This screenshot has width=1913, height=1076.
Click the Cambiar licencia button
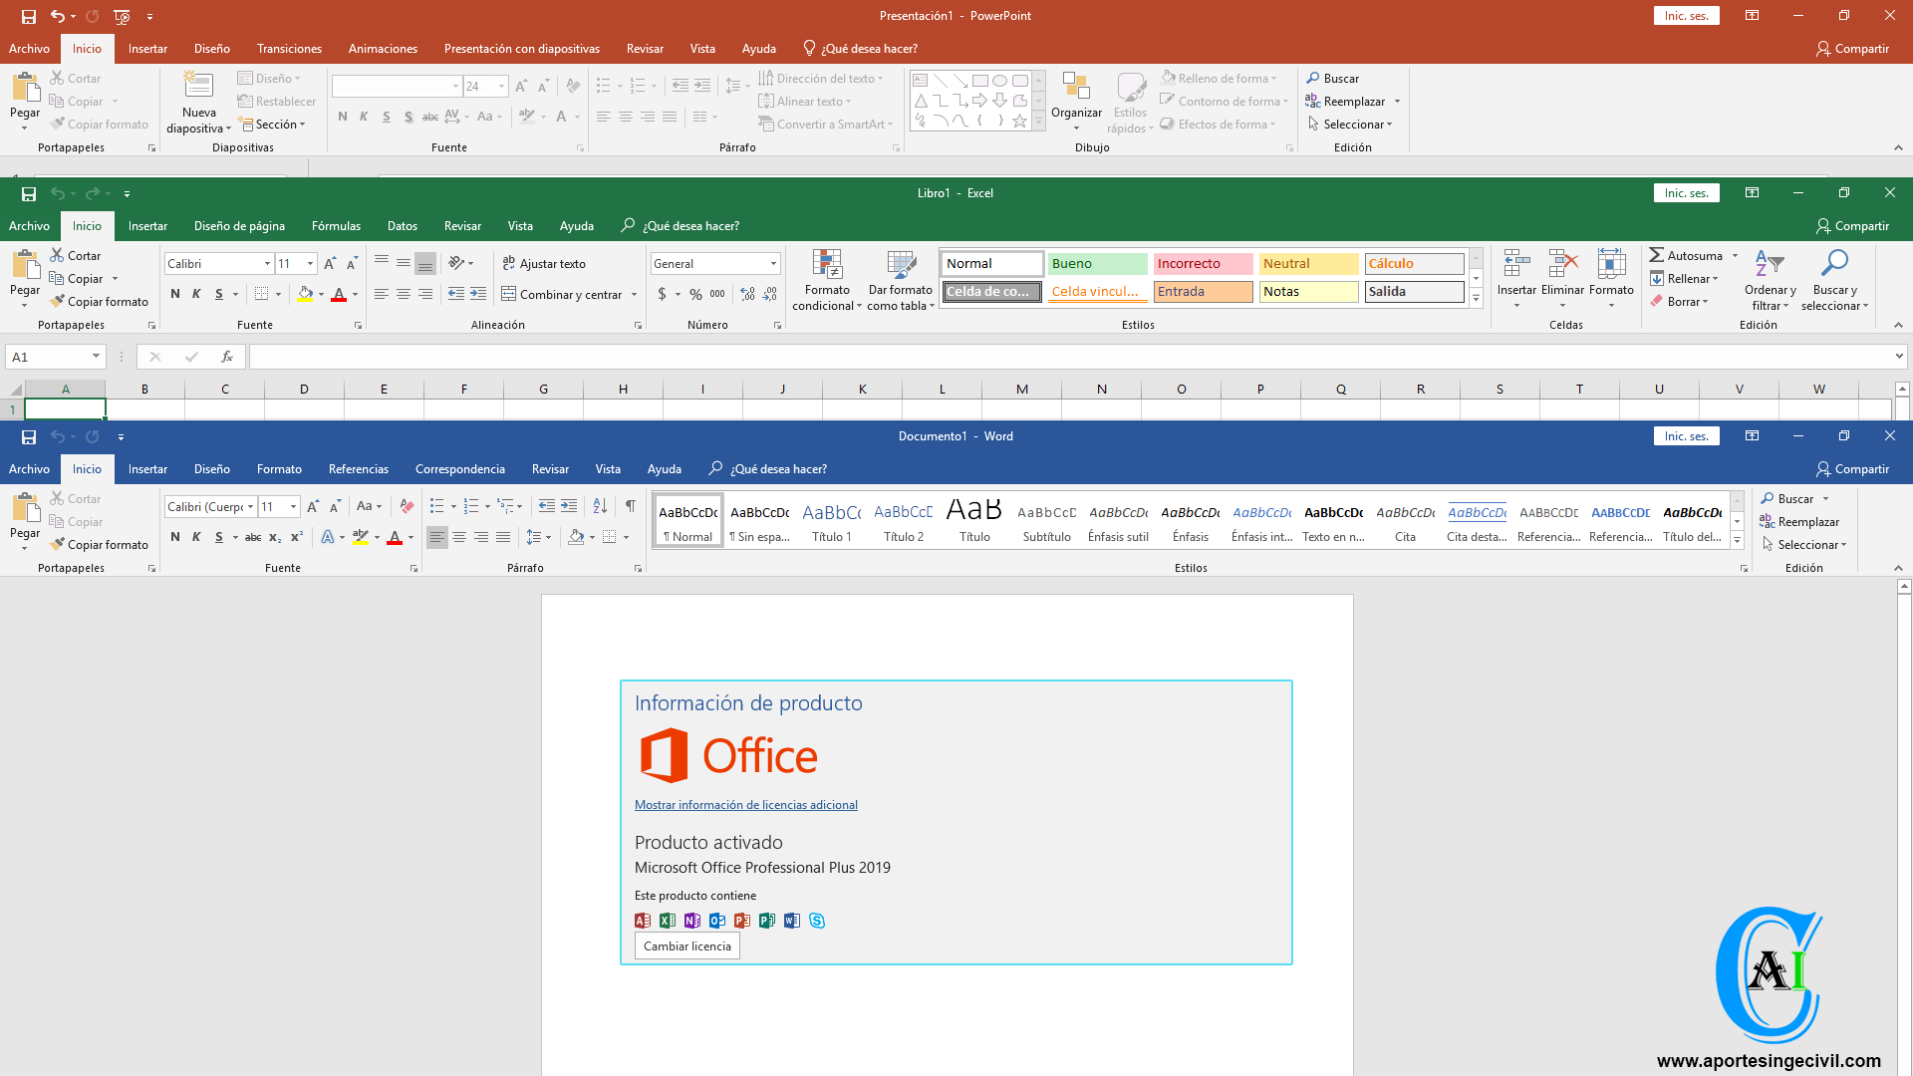pyautogui.click(x=686, y=945)
